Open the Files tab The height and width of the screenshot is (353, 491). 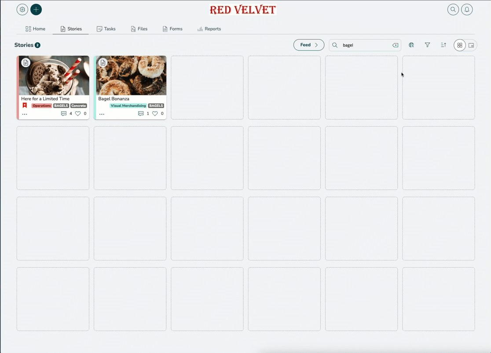pos(139,29)
